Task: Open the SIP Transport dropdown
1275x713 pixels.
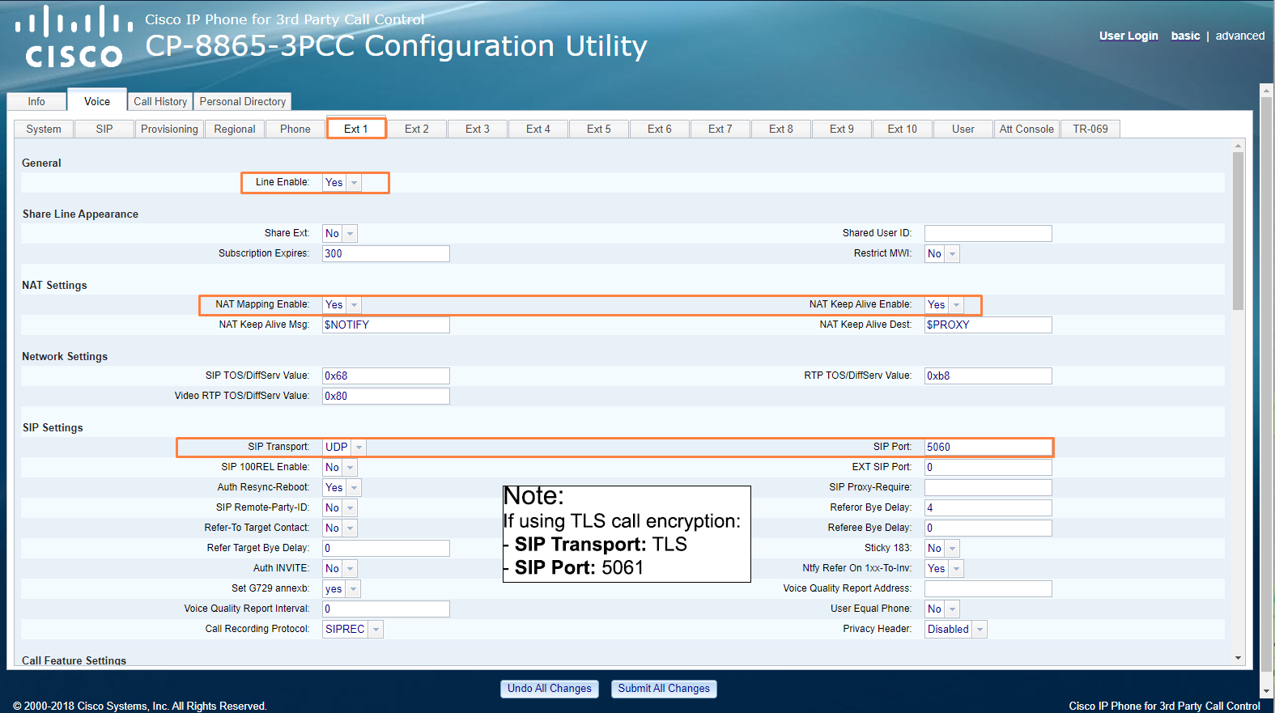Action: click(x=344, y=448)
